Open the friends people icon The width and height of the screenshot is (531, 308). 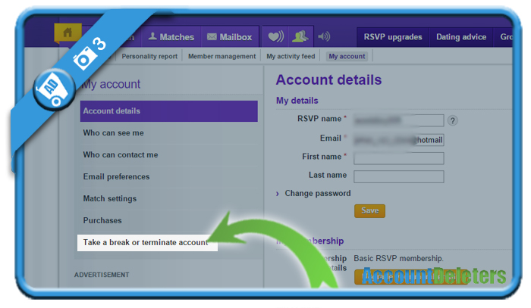pyautogui.click(x=300, y=36)
